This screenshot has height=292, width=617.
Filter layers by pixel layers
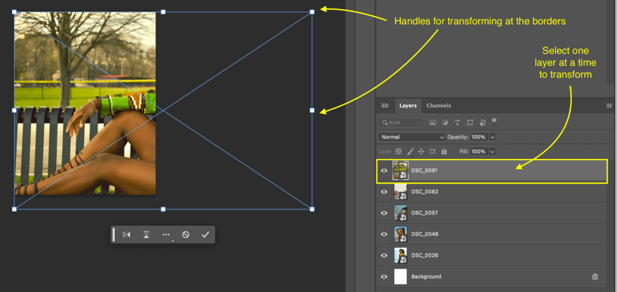click(x=433, y=123)
